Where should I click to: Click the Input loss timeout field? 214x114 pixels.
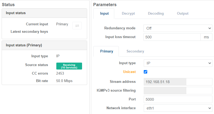[x=172, y=37]
